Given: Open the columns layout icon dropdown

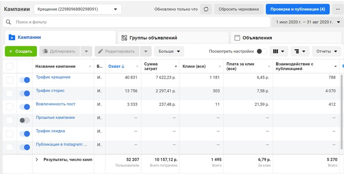Looking at the screenshot, I should click(279, 52).
